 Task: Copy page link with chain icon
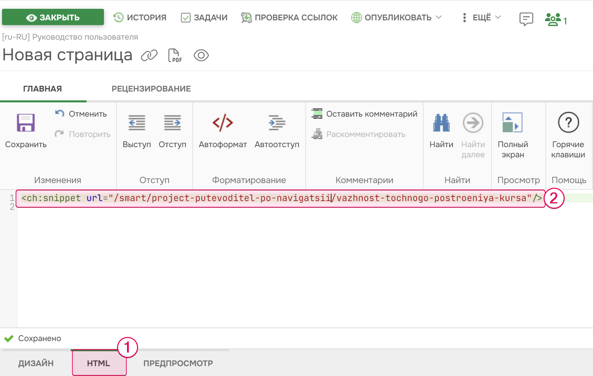(x=149, y=55)
